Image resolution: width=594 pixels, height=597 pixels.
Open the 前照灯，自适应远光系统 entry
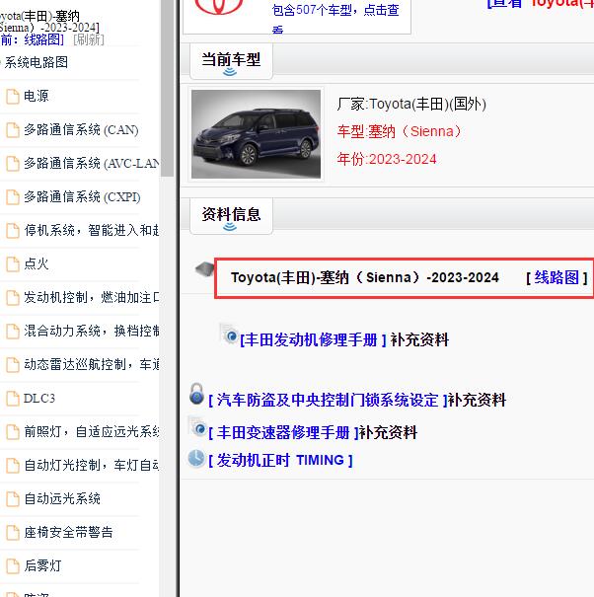(91, 432)
